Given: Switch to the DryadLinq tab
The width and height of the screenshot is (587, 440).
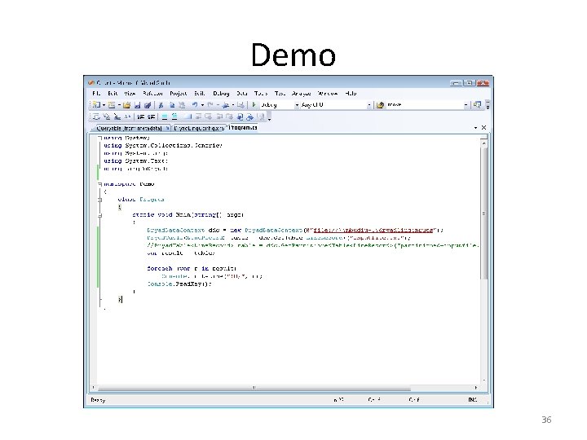Looking at the screenshot, I should [x=198, y=129].
